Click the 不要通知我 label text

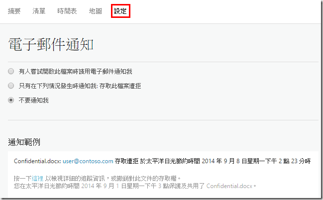33,100
